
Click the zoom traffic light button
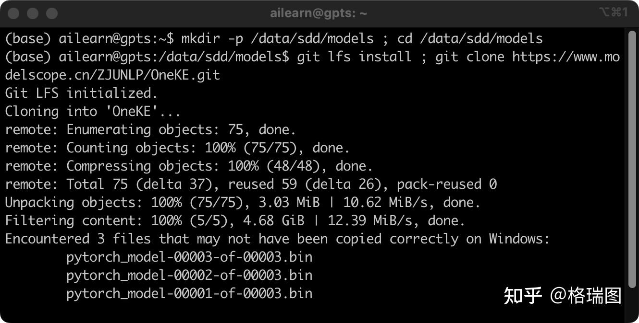coord(51,13)
